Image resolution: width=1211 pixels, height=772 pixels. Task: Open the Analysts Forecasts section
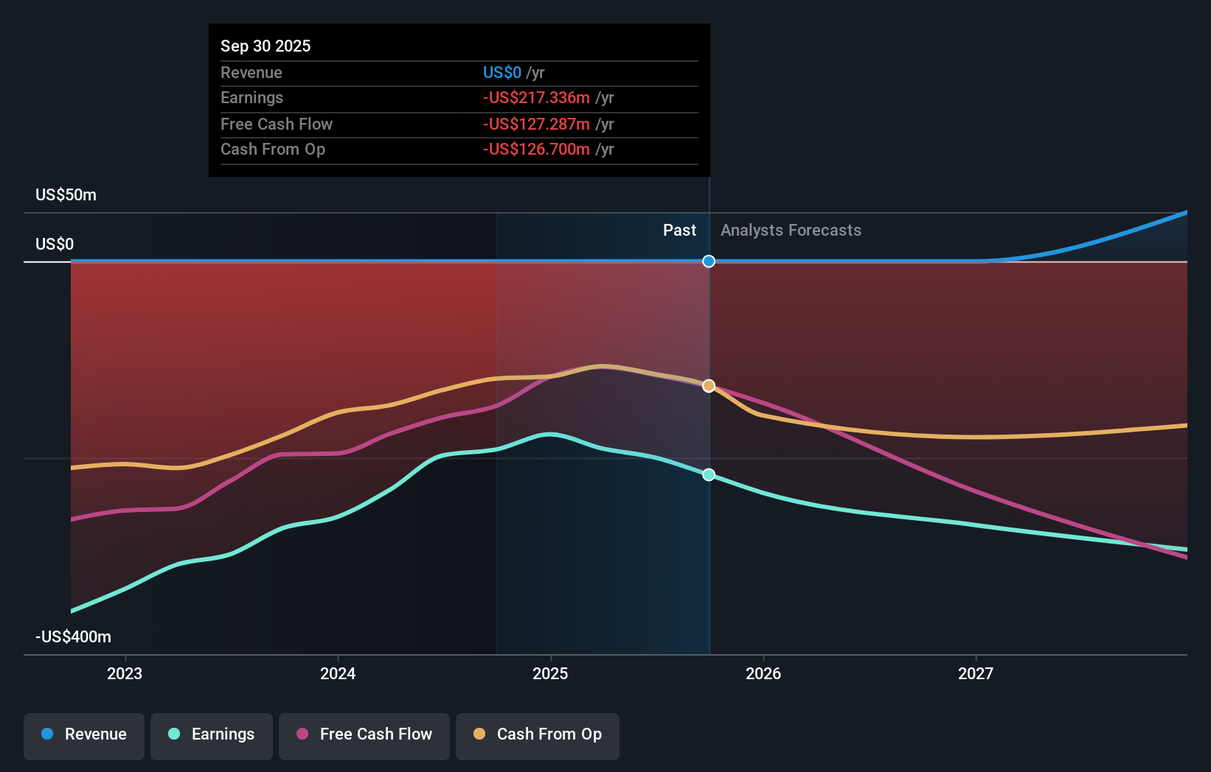point(791,230)
